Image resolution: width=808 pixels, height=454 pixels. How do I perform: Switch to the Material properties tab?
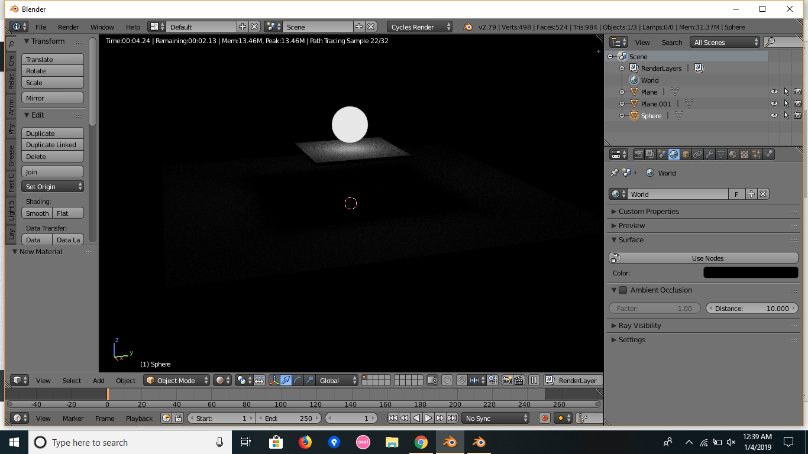732,154
